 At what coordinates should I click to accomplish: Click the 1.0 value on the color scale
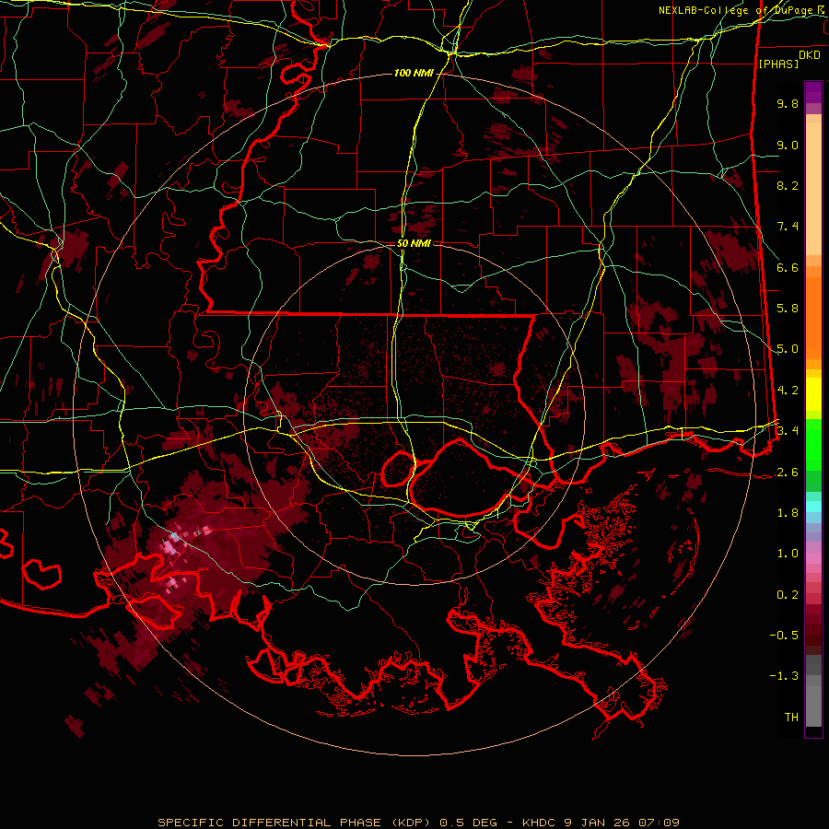[788, 554]
